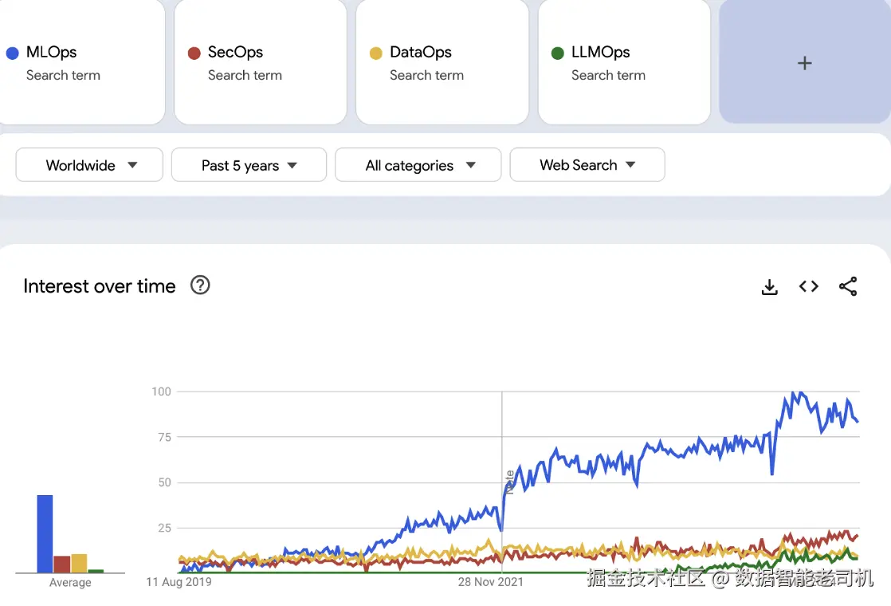Share the Interest over time chart
Screen dimensions: 891x606
click(x=848, y=287)
